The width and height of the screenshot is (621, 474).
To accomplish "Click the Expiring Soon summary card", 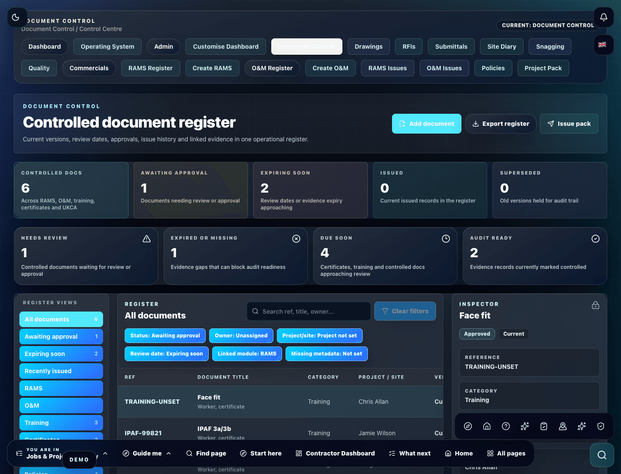I will [310, 190].
